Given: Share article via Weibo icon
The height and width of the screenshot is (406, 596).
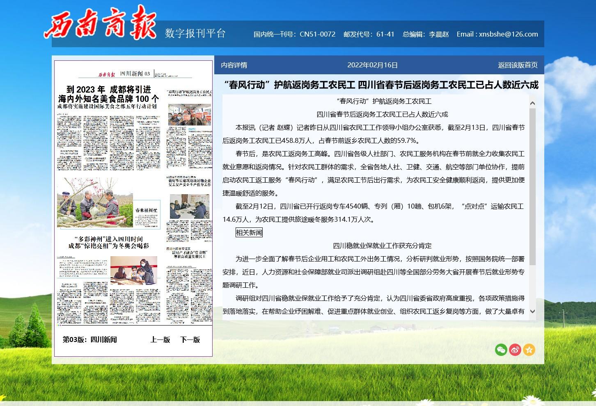Looking at the screenshot, I should (515, 350).
